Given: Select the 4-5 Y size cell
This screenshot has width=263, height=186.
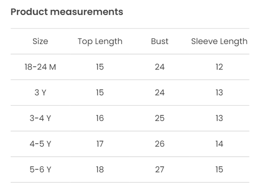Looking at the screenshot, I should [40, 144].
